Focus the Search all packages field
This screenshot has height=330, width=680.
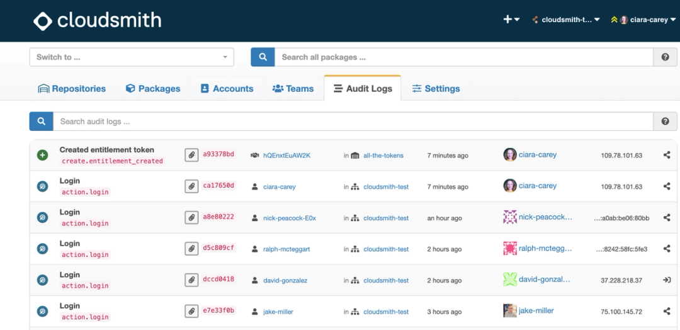coord(463,57)
